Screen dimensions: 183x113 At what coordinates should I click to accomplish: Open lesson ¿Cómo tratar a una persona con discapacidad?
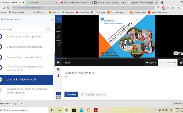[x=25, y=68]
